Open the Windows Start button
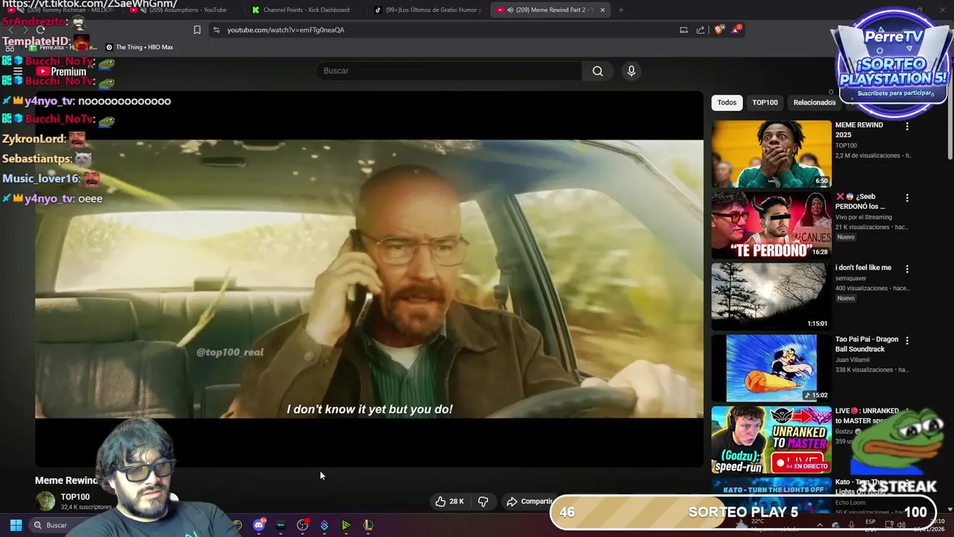The height and width of the screenshot is (537, 954). click(16, 525)
